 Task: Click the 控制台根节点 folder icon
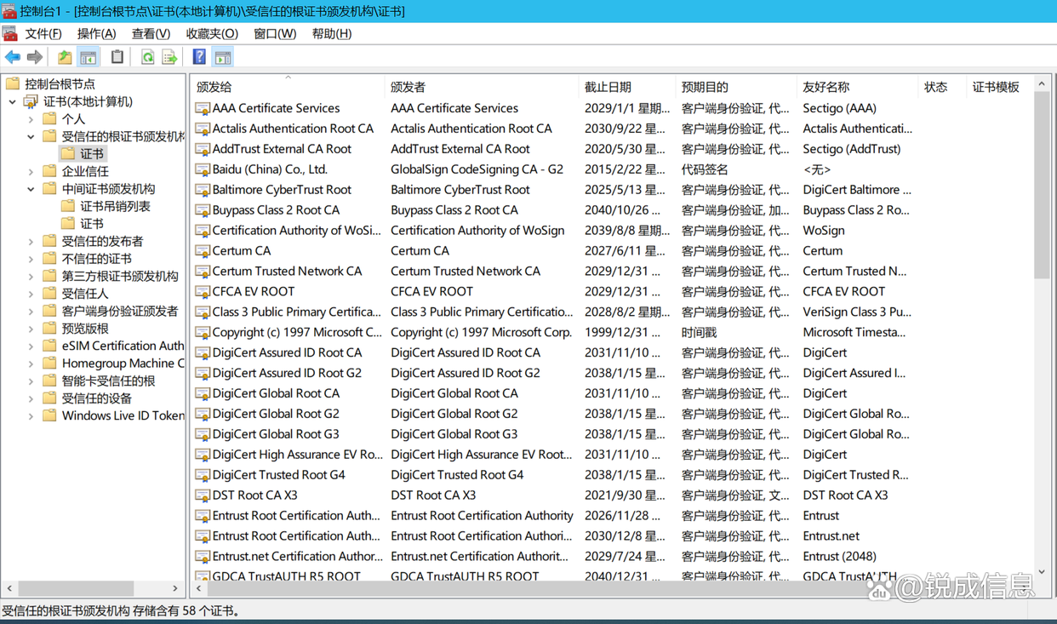point(13,83)
